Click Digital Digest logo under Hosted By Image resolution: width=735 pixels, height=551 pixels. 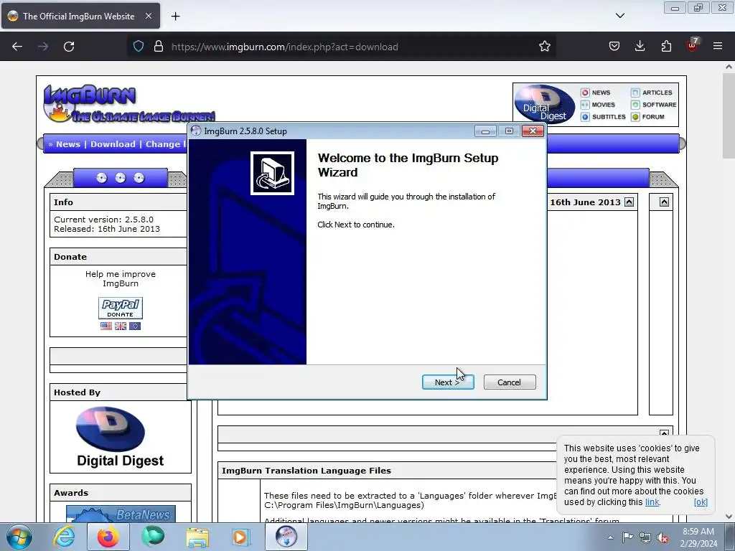pos(120,437)
